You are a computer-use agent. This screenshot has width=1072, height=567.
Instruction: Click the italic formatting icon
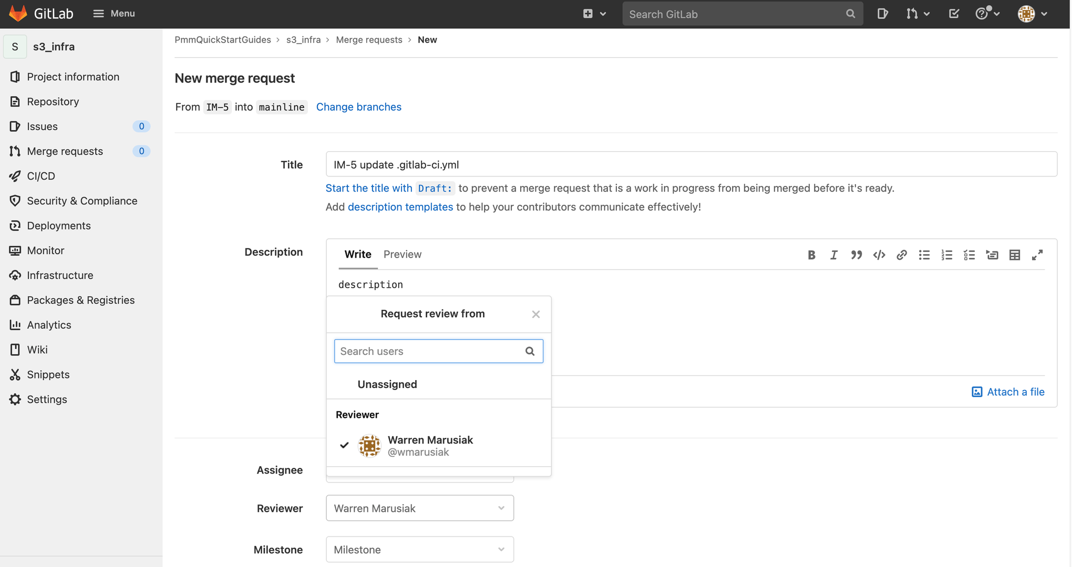coord(833,255)
